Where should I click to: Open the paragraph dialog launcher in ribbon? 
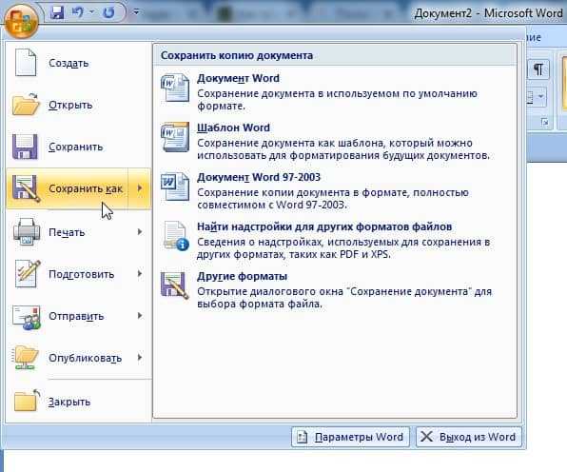click(544, 122)
